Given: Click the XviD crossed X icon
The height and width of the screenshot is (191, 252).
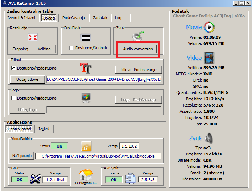Looking at the screenshot, I should pos(36,179).
